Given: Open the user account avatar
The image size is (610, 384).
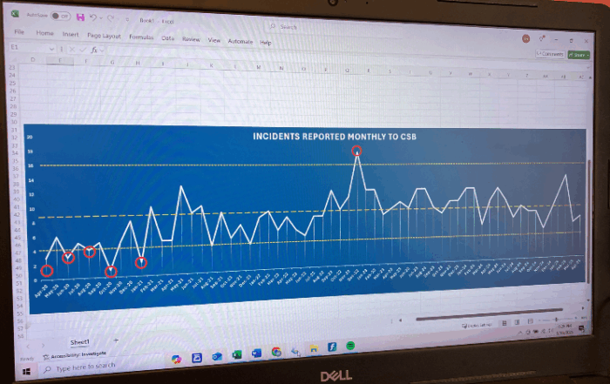Looking at the screenshot, I should tap(526, 38).
